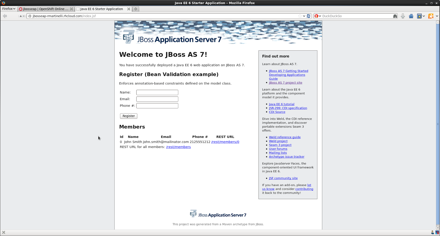Maximize the Firefox window
The height and width of the screenshot is (236, 440).
pos(431,3)
